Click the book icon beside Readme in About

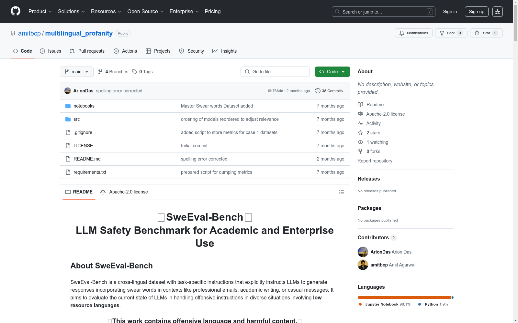pos(360,105)
